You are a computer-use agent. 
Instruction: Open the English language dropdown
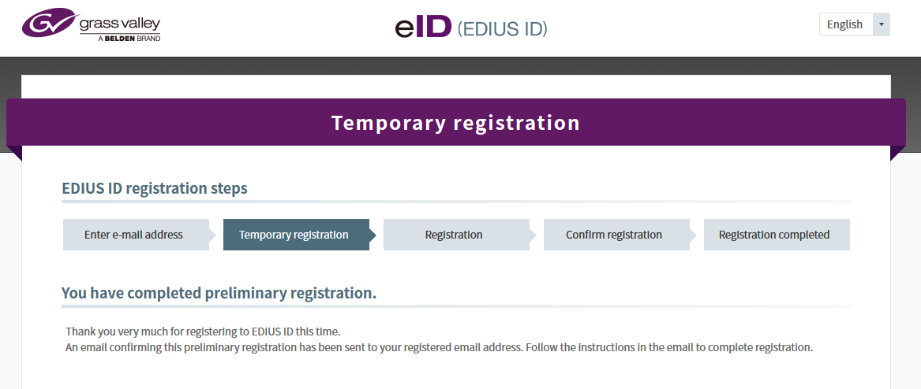[x=845, y=24]
